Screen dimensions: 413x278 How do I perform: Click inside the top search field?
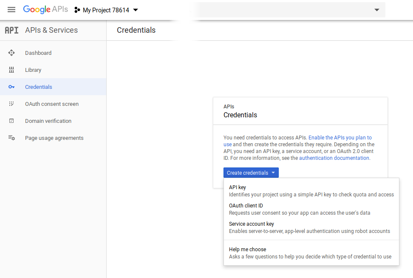click(280, 10)
